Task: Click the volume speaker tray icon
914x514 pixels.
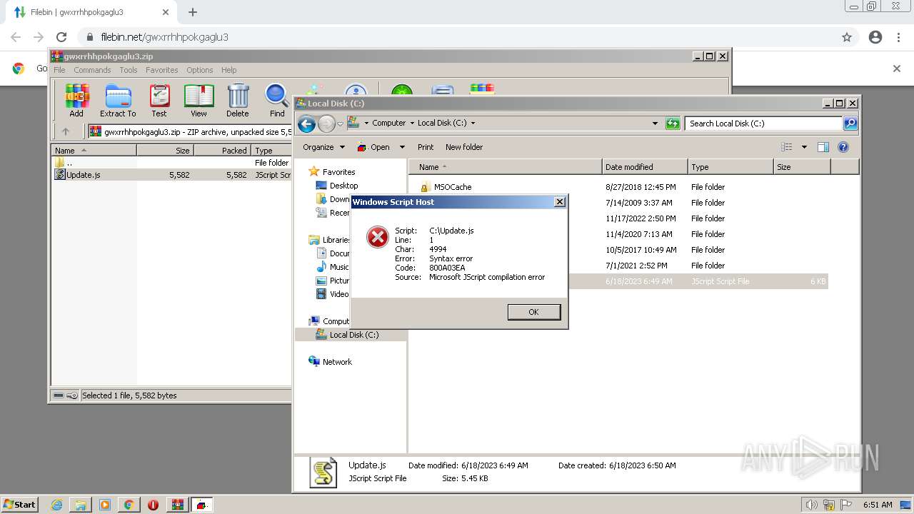Action: coord(812,505)
